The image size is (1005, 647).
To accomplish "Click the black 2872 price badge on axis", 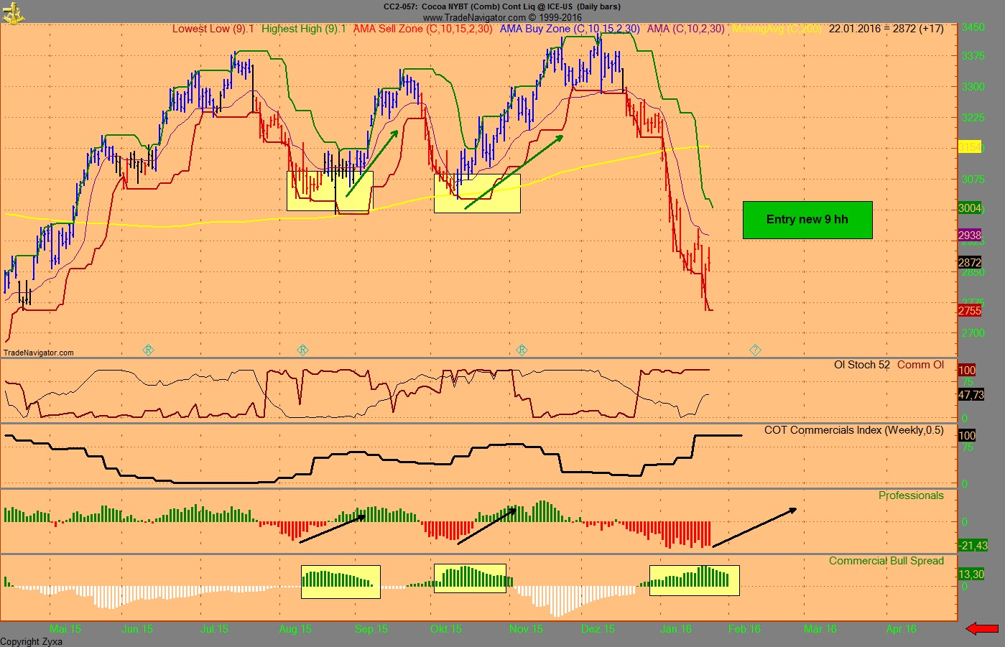I will coord(969,262).
